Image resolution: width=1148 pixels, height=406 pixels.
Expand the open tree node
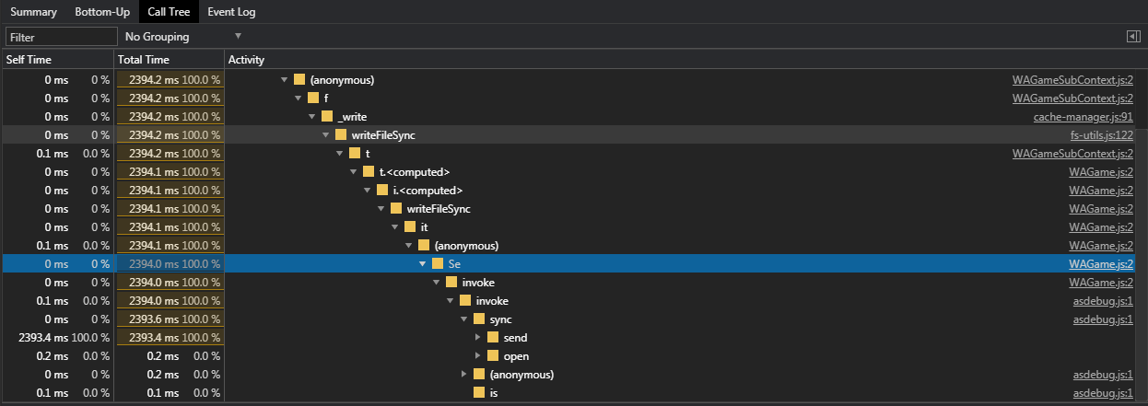tap(478, 356)
